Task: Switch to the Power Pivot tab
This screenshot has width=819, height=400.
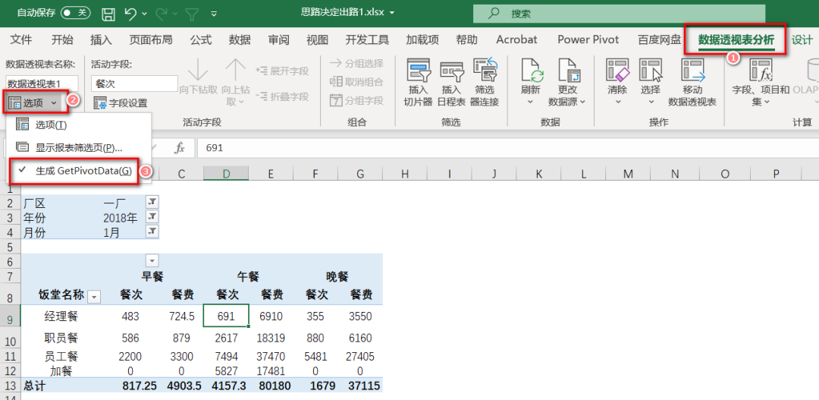Action: (588, 39)
